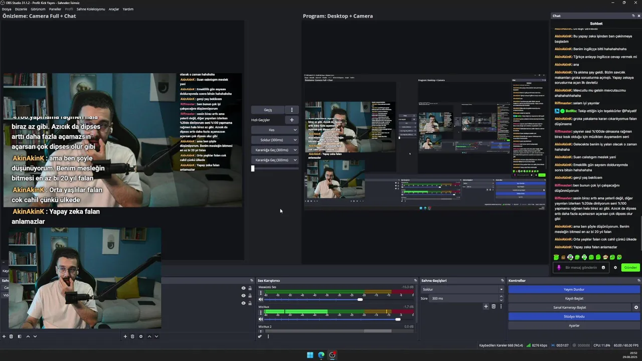Viewport: 642px width, 361px height.
Task: Click the Program preview display
Action: pos(425,142)
